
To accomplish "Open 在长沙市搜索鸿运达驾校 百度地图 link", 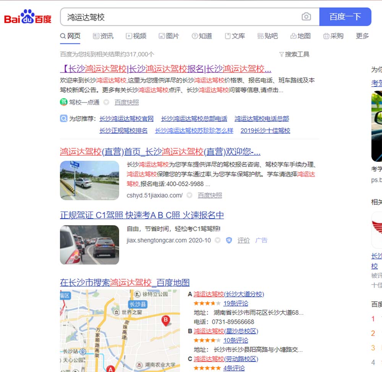I will (x=125, y=283).
